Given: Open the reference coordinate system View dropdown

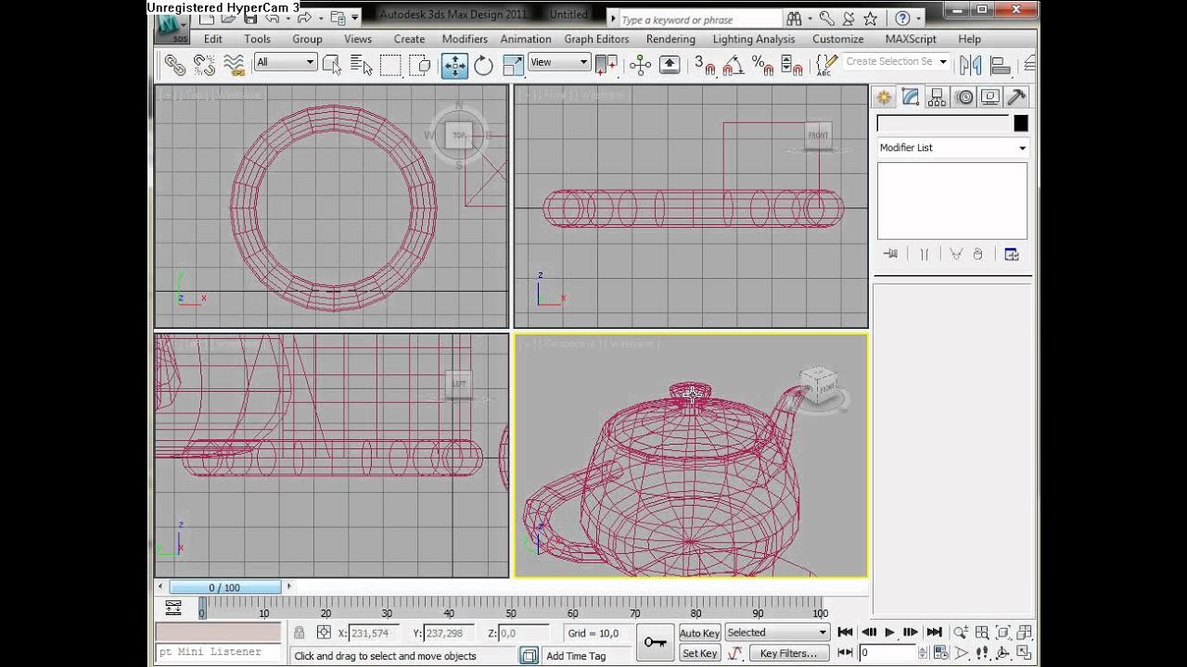Looking at the screenshot, I should [559, 62].
